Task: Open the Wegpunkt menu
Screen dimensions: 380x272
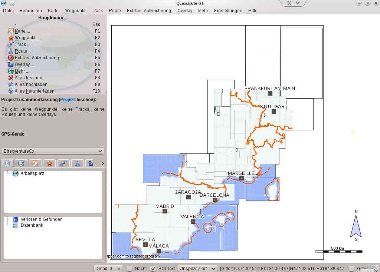Action: [75, 11]
